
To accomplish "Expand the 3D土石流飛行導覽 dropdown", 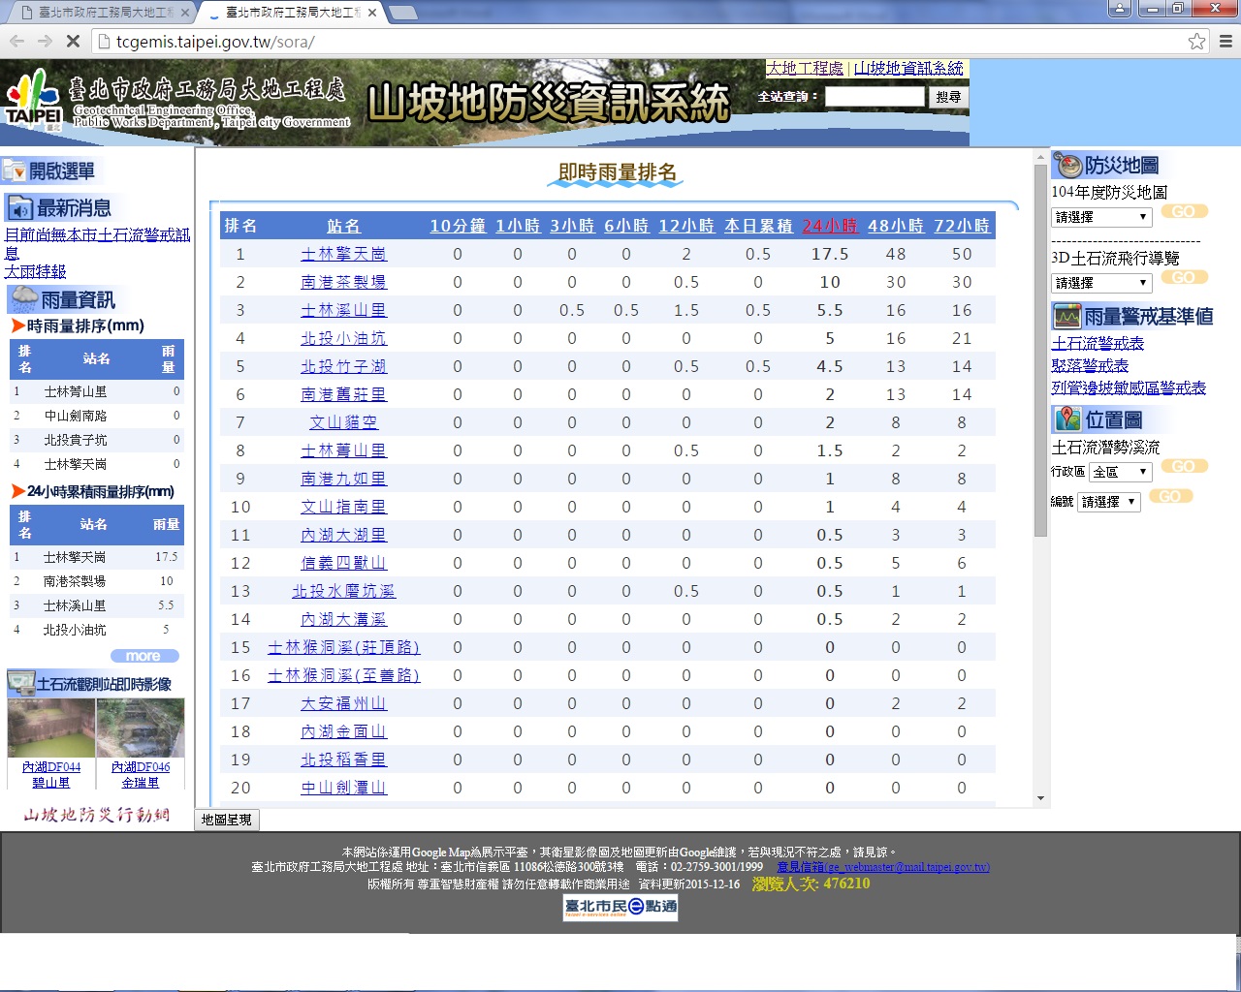I will click(x=1101, y=283).
